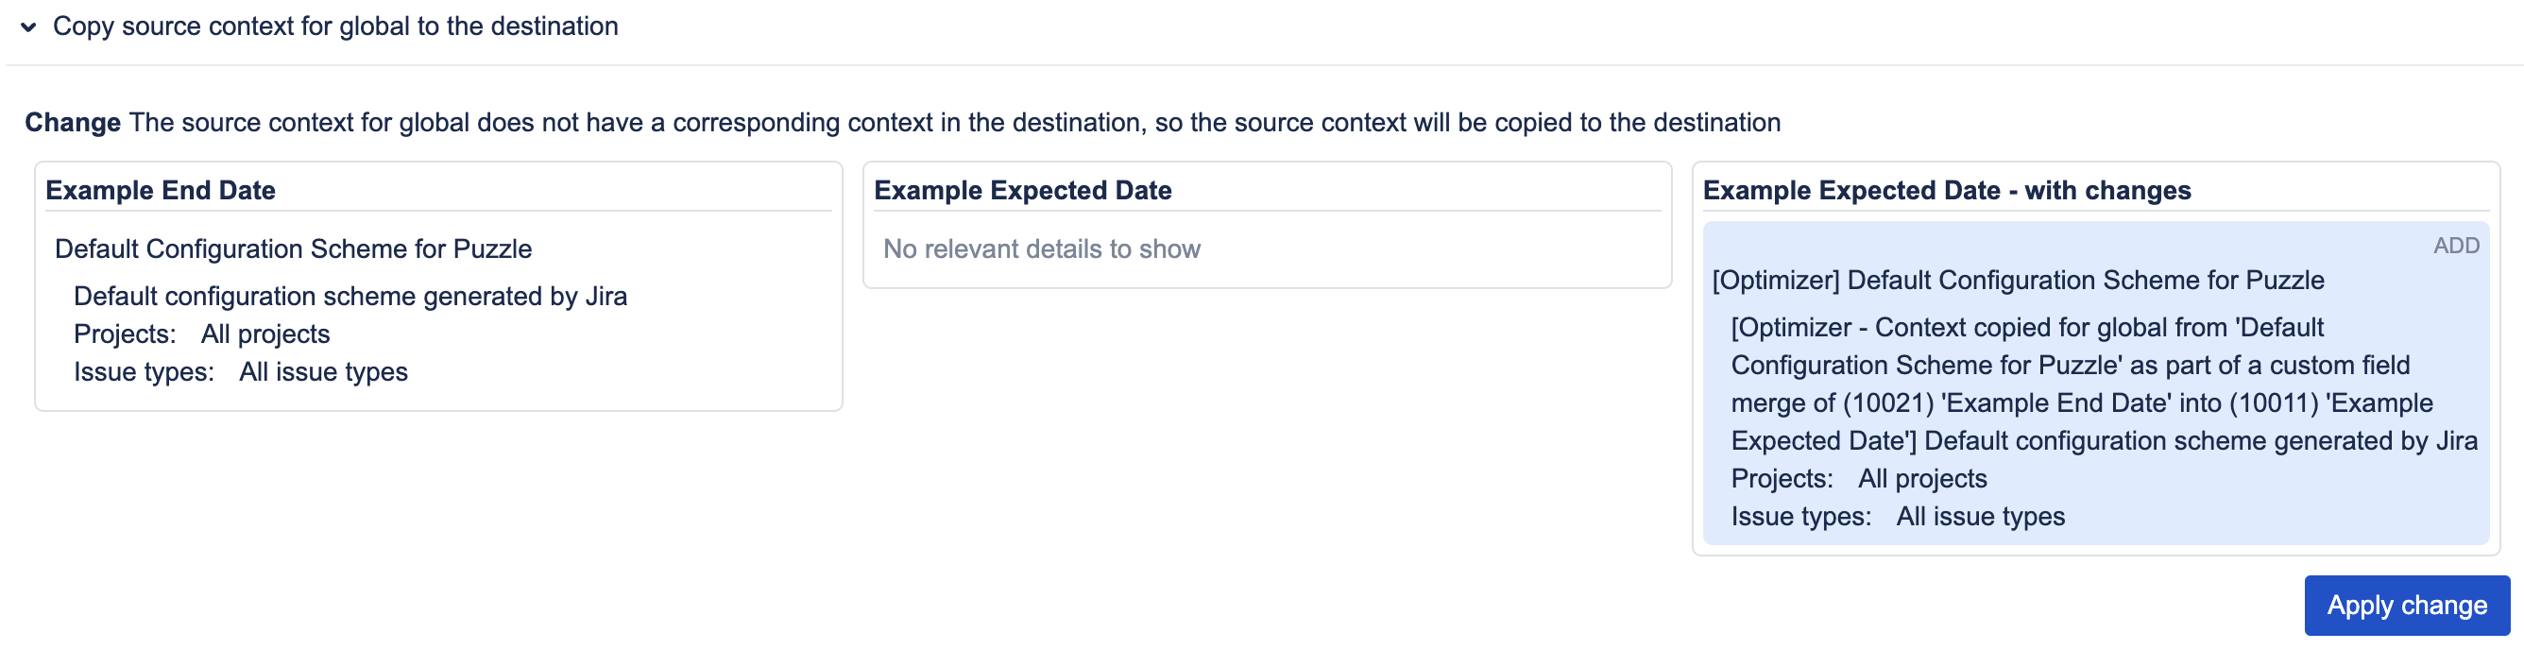Click "Projects:" label in Example End Date panel
This screenshot has width=2524, height=650.
pos(125,334)
